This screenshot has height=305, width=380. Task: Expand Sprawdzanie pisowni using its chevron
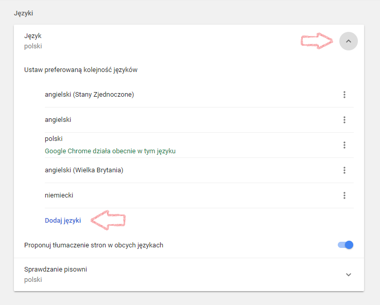click(x=348, y=275)
